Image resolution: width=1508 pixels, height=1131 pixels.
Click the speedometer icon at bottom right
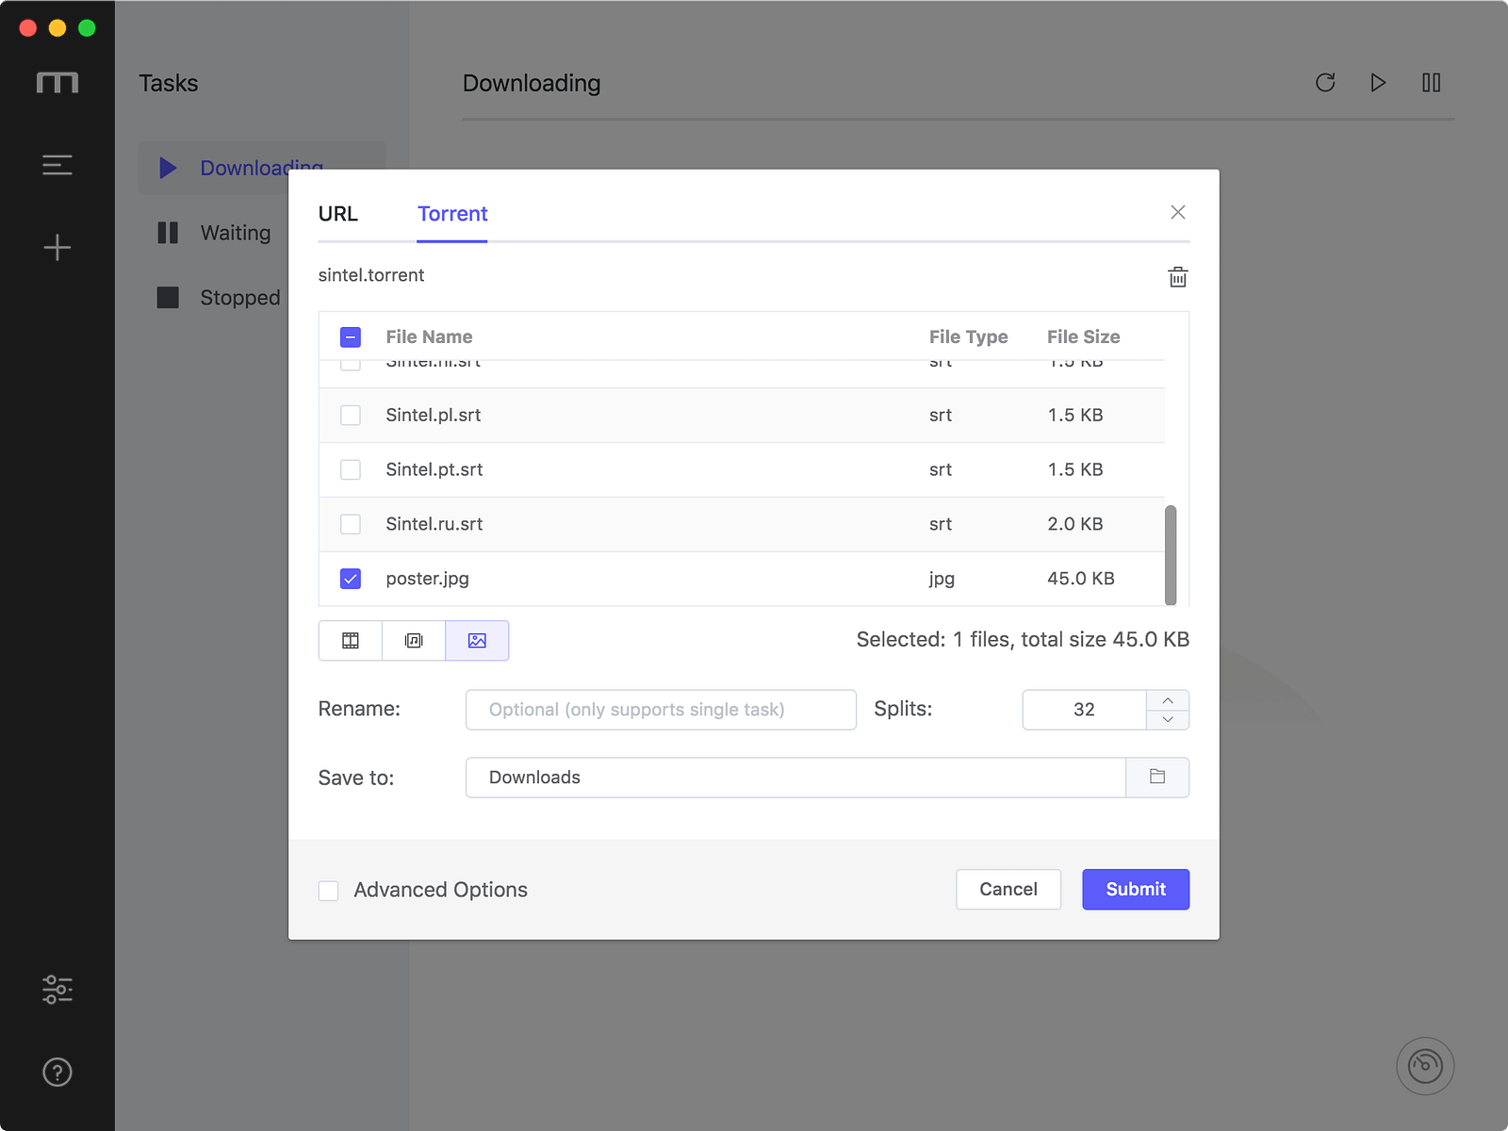tap(1425, 1066)
